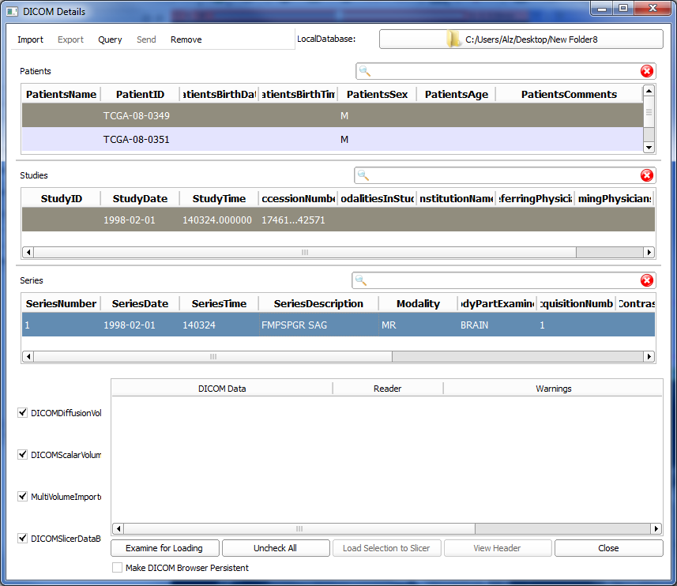Click the magnifier icon in Patients search
The image size is (677, 586).
(365, 71)
